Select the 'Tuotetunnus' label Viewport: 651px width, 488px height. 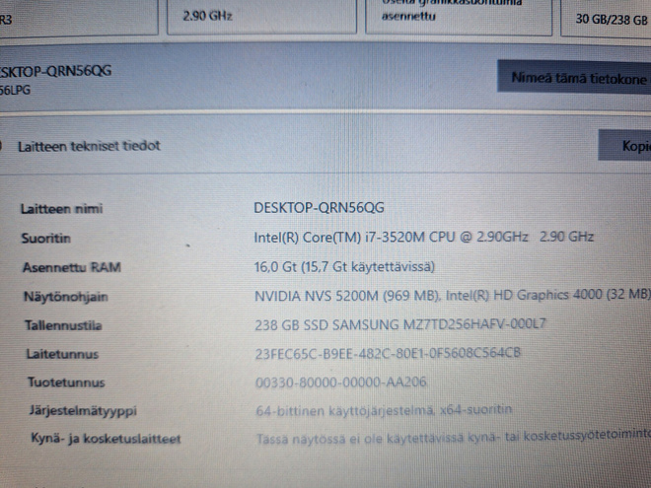[66, 383]
